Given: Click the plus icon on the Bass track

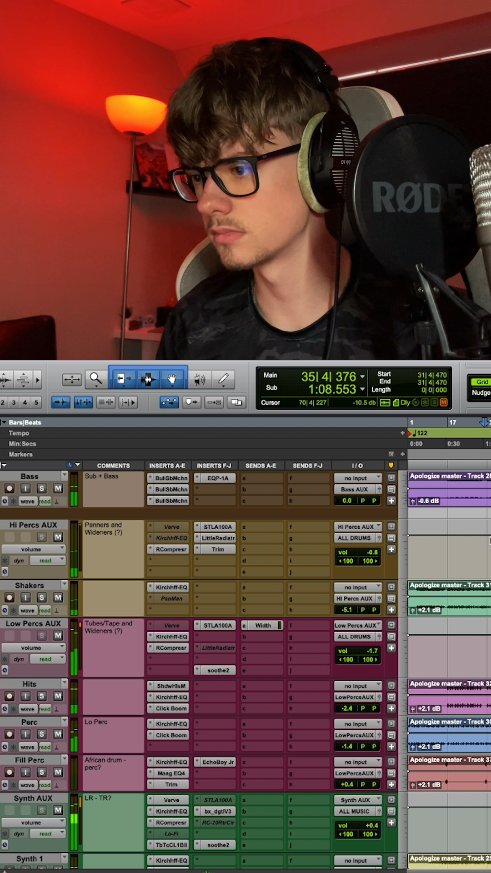Looking at the screenshot, I should tap(391, 501).
